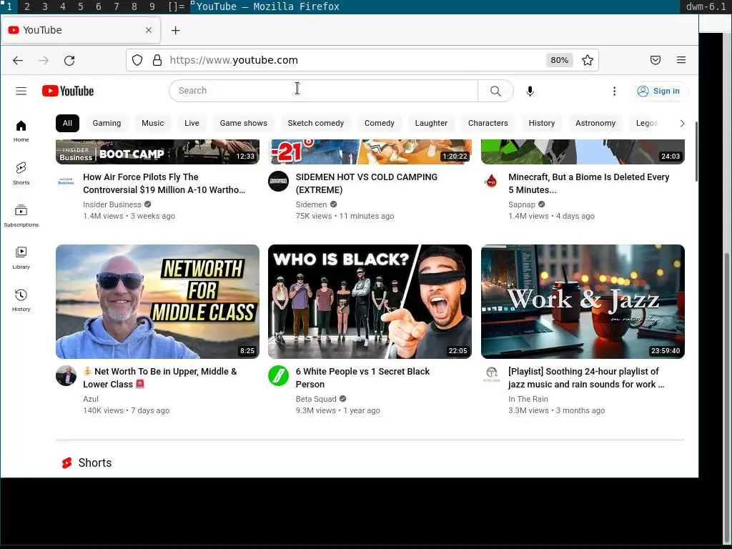Open History in sidebar
Viewport: 732px width, 549px height.
point(21,300)
